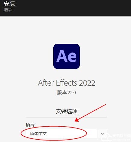
Task: Click the After Effects Ae app icon
Action: coord(67,56)
